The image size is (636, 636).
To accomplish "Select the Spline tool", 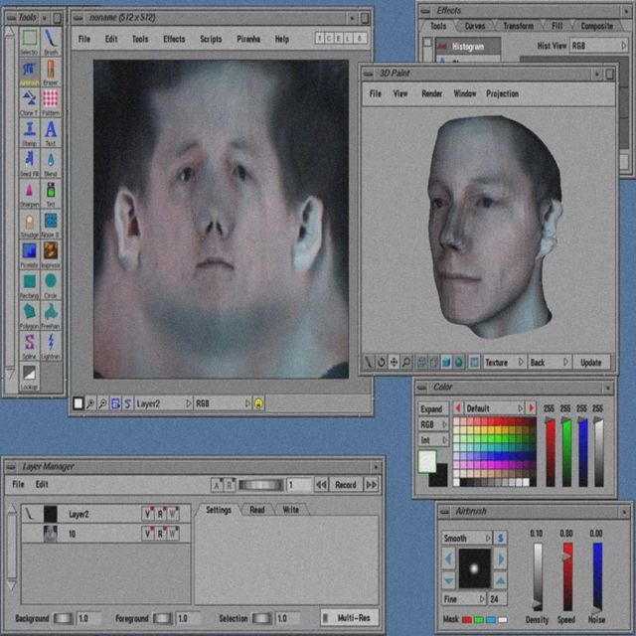I will [x=29, y=346].
